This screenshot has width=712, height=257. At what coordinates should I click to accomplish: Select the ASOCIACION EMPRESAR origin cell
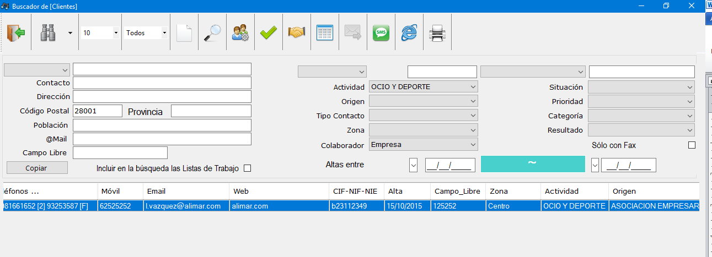[x=654, y=206]
